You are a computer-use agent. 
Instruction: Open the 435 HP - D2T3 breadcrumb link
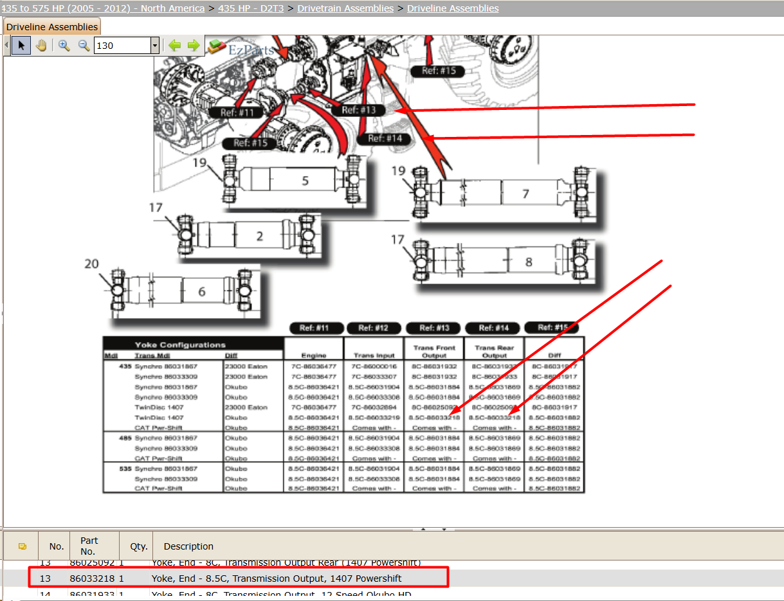click(x=252, y=8)
